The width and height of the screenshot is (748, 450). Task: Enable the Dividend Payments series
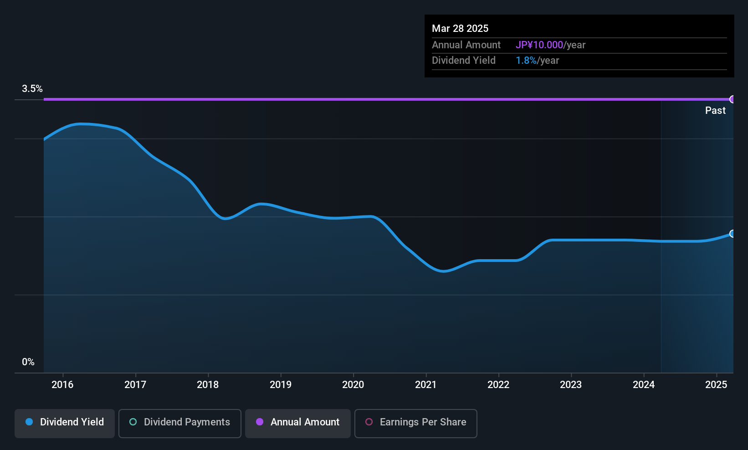point(180,423)
